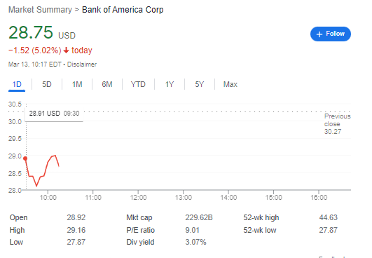Open the Disclaimer link
372x258 pixels.
(82, 64)
